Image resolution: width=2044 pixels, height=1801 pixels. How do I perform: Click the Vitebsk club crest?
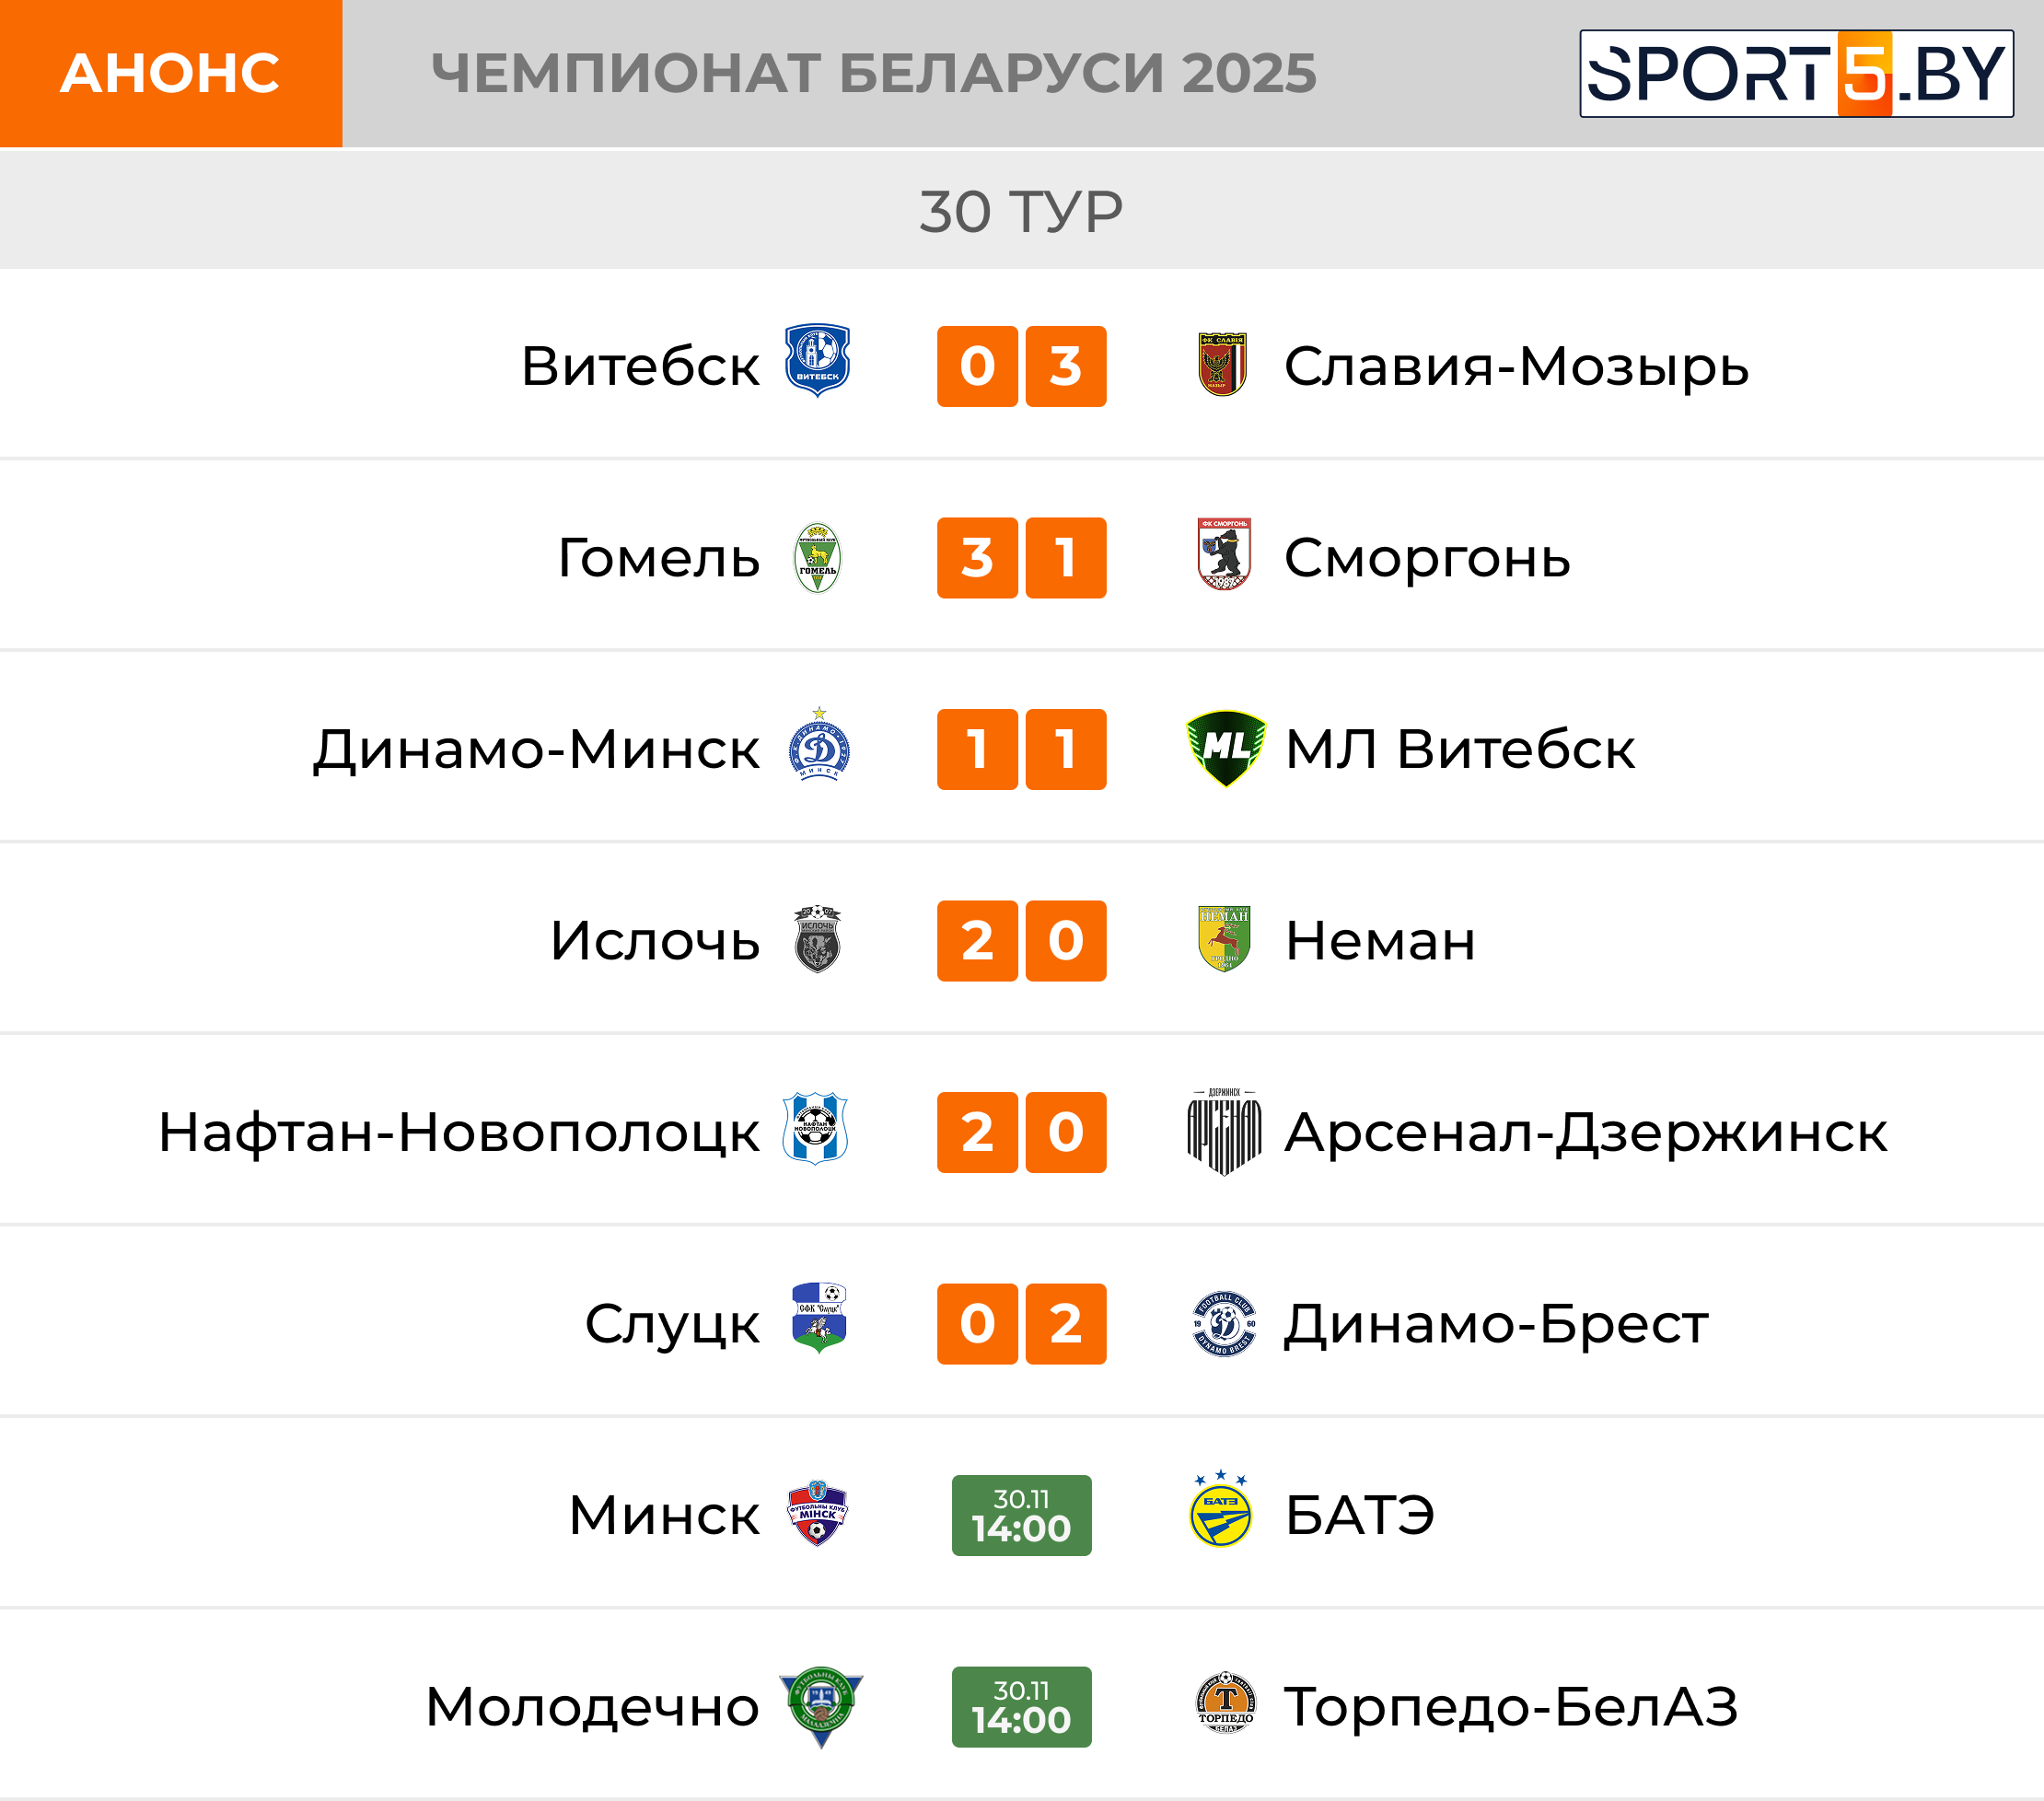coord(817,360)
